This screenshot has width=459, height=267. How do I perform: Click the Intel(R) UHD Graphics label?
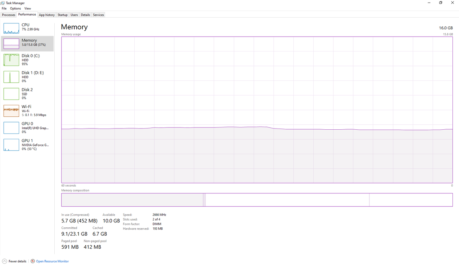click(35, 128)
